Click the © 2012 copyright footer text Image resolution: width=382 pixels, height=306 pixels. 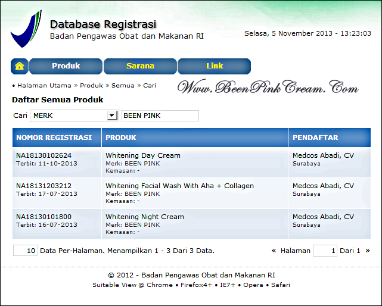(x=191, y=275)
